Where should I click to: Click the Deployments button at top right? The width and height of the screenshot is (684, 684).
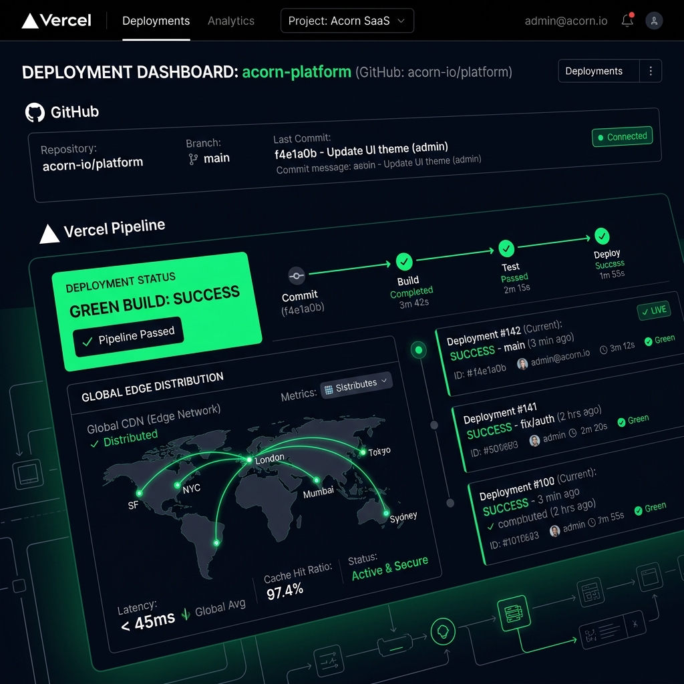pyautogui.click(x=598, y=71)
